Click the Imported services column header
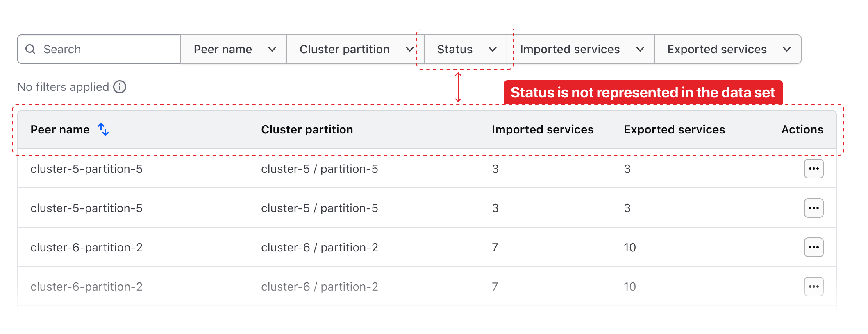This screenshot has width=868, height=334. click(543, 129)
